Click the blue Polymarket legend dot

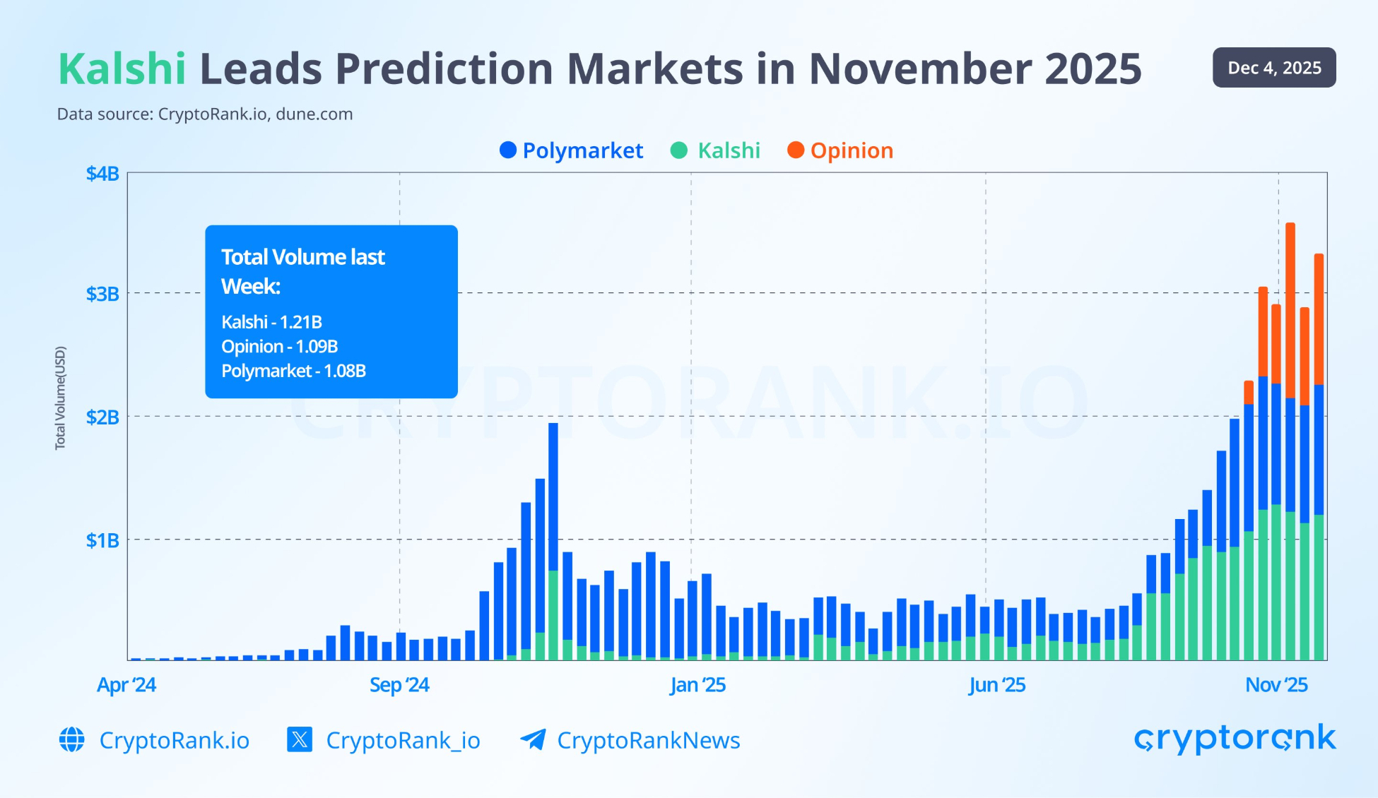tap(507, 150)
